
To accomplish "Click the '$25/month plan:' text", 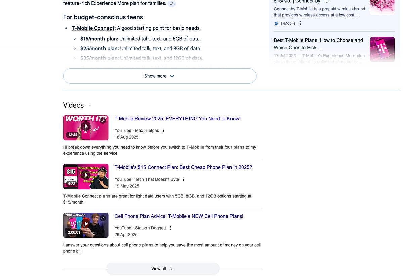I will click(99, 48).
